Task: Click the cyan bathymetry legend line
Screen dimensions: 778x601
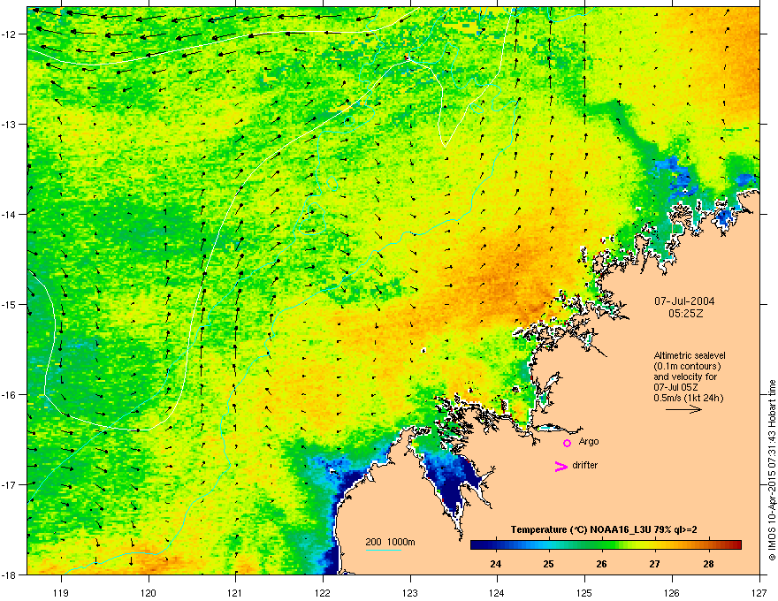Action: coord(383,550)
